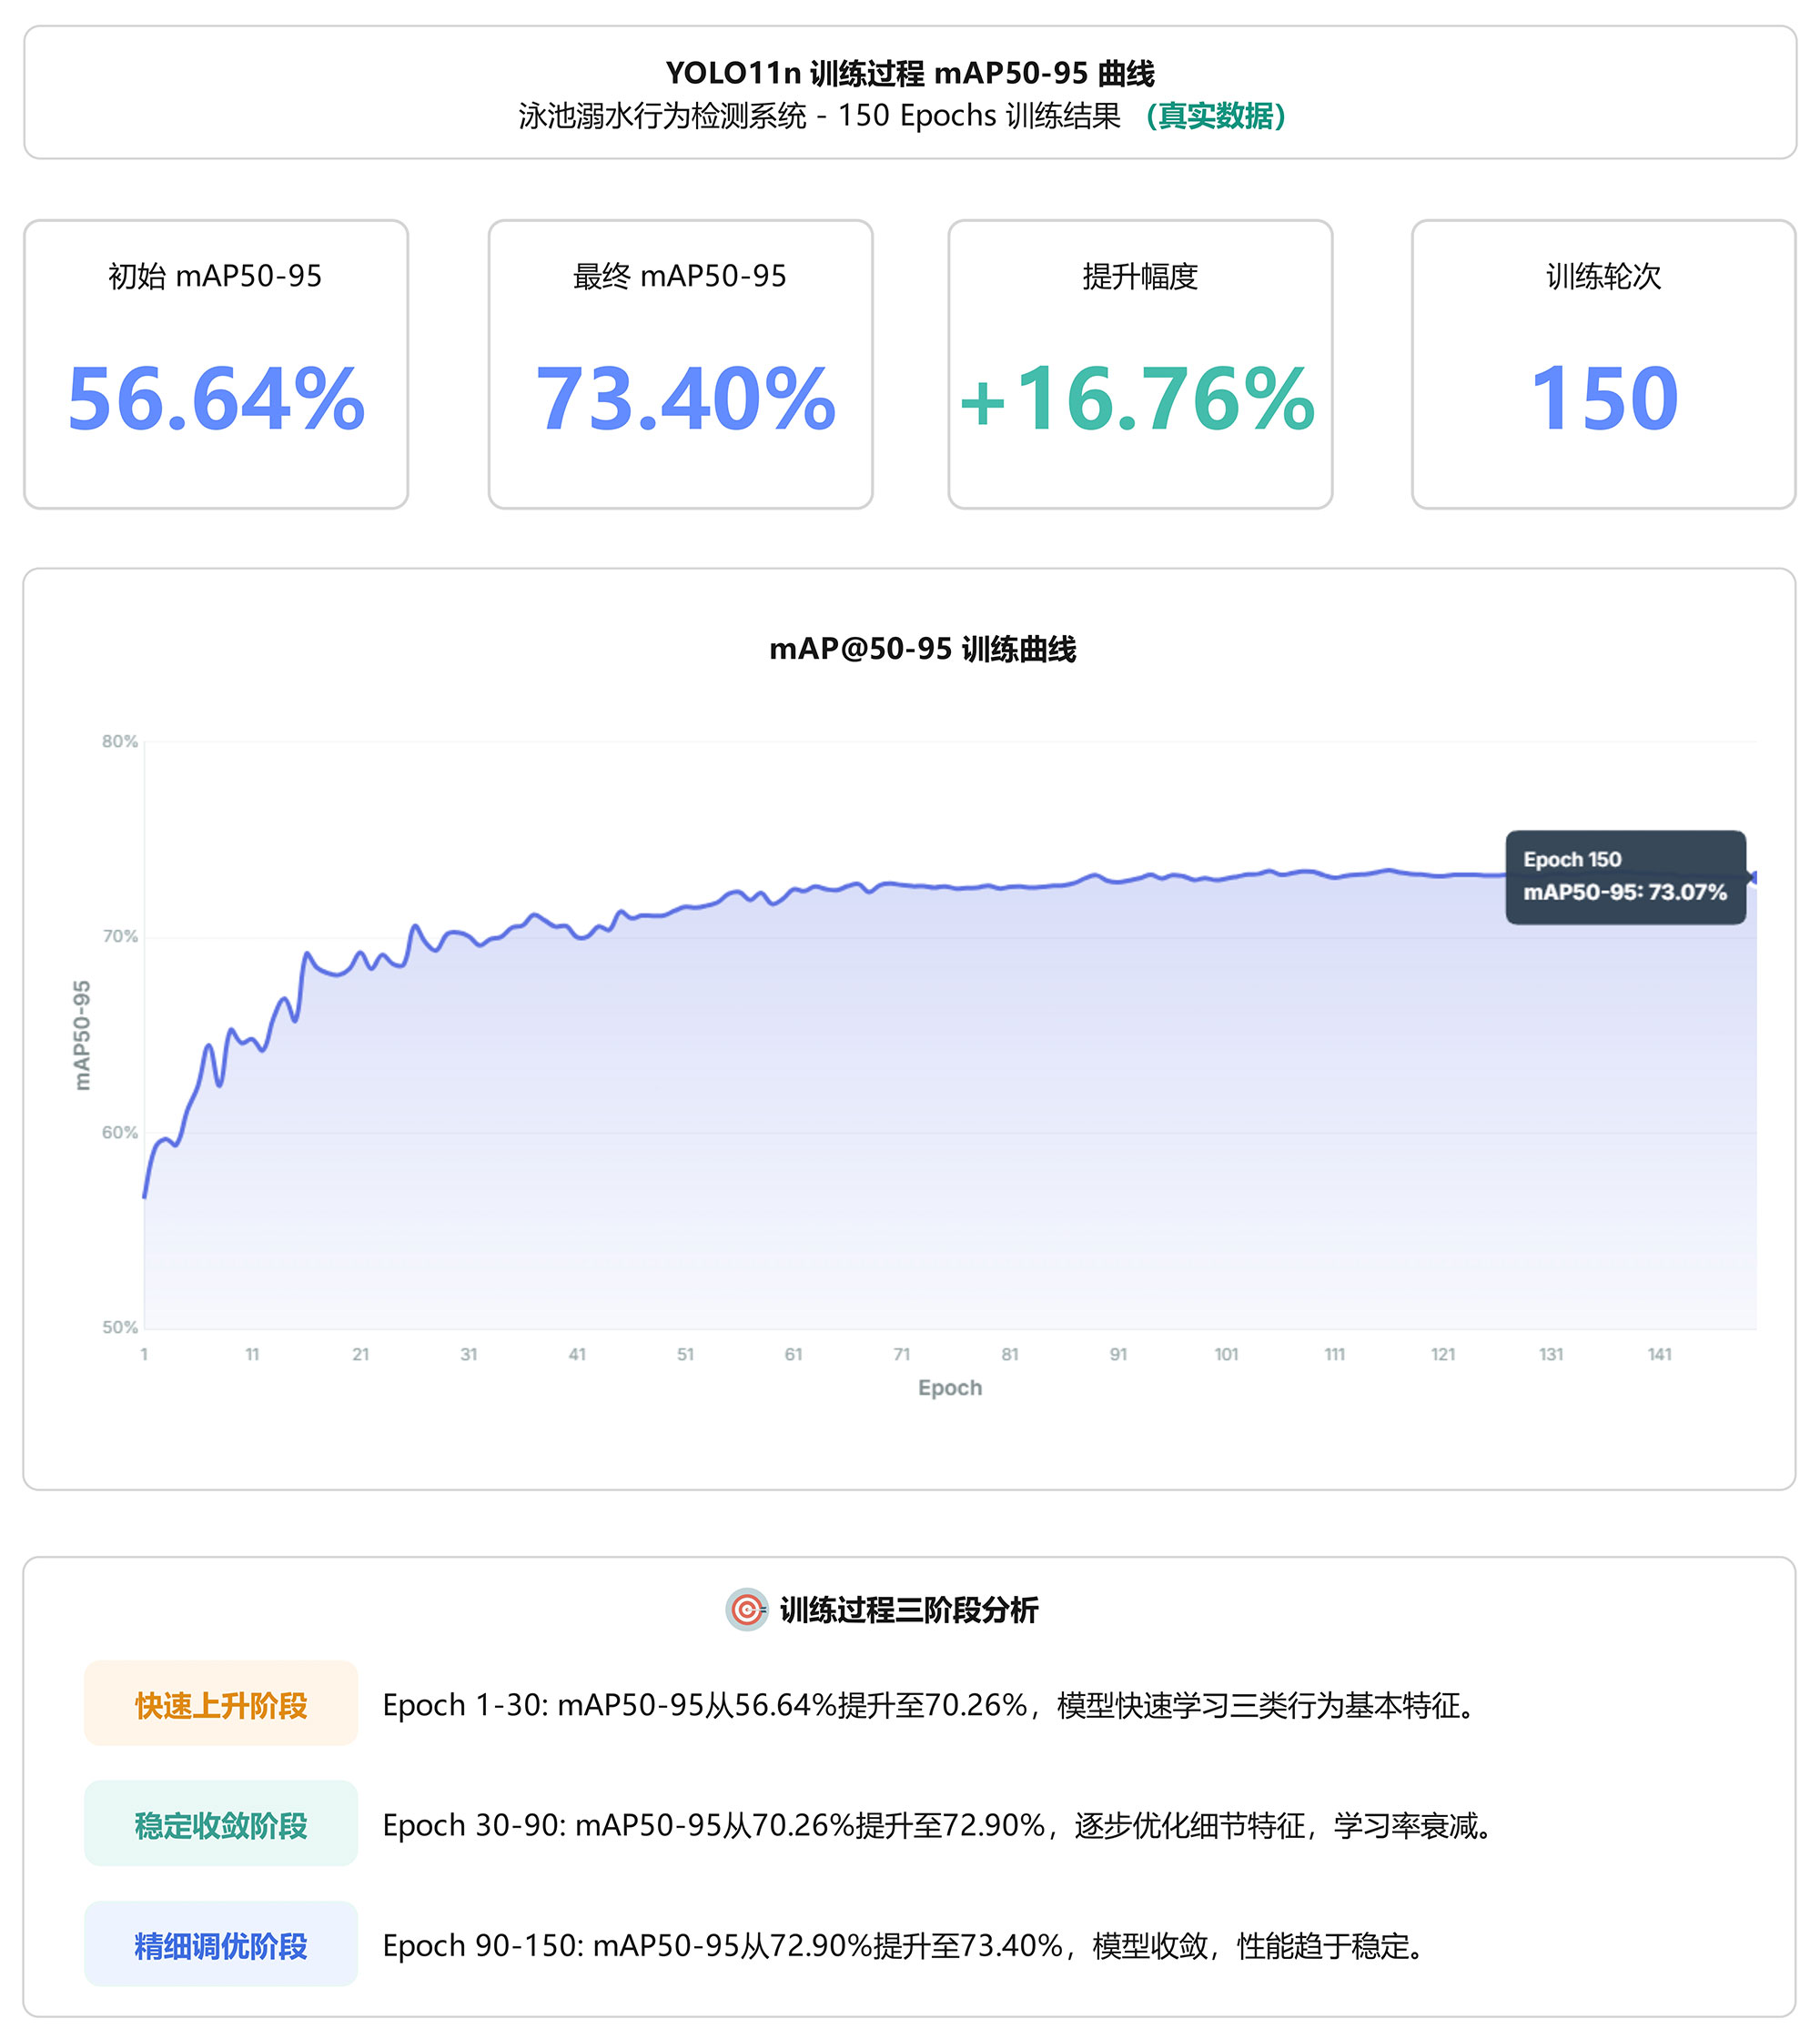Click x-axis tick label 101
Screen dimensions: 1820x2039
point(1226,1354)
